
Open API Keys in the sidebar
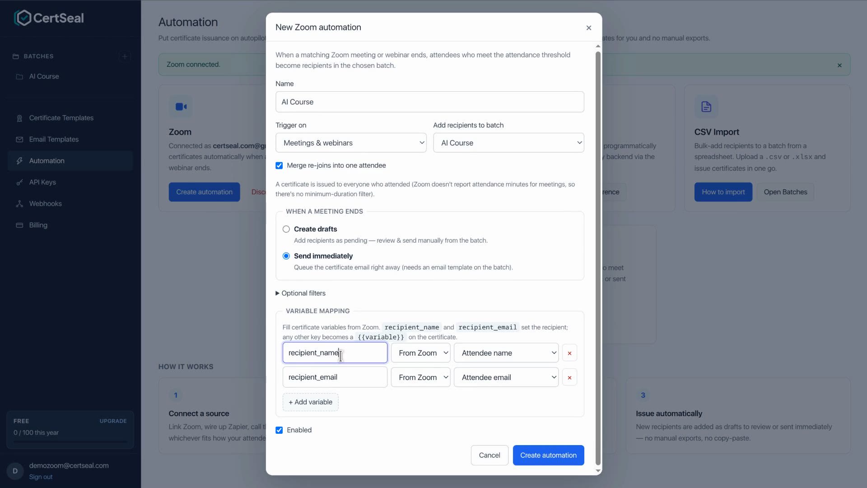(70, 182)
